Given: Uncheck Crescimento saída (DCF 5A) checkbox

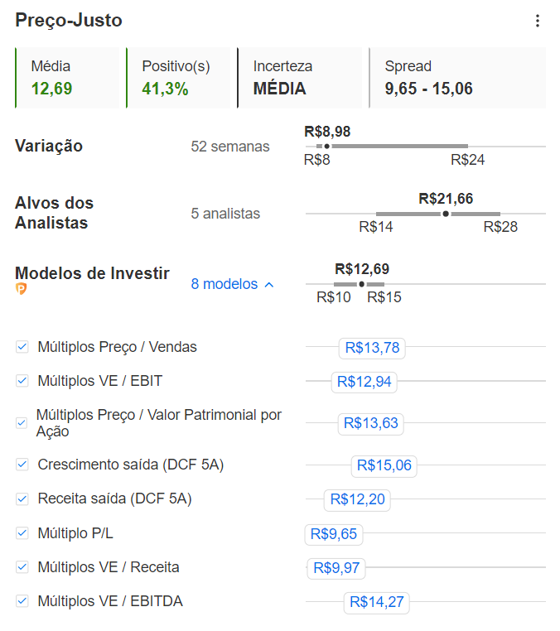Looking at the screenshot, I should [22, 465].
